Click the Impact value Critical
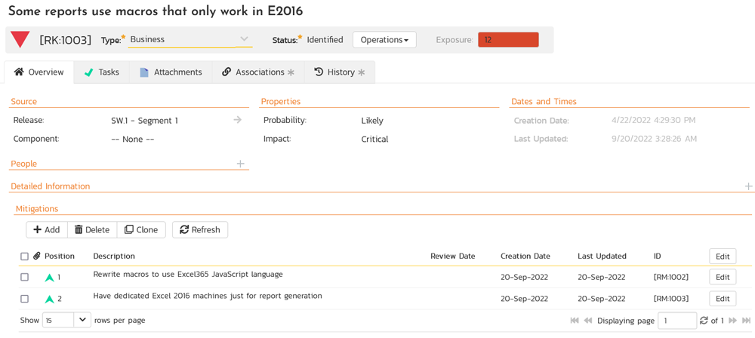 [x=374, y=139]
